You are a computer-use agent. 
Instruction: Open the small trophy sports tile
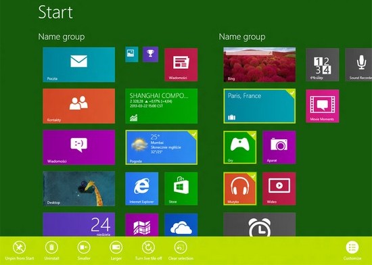pyautogui.click(x=150, y=54)
